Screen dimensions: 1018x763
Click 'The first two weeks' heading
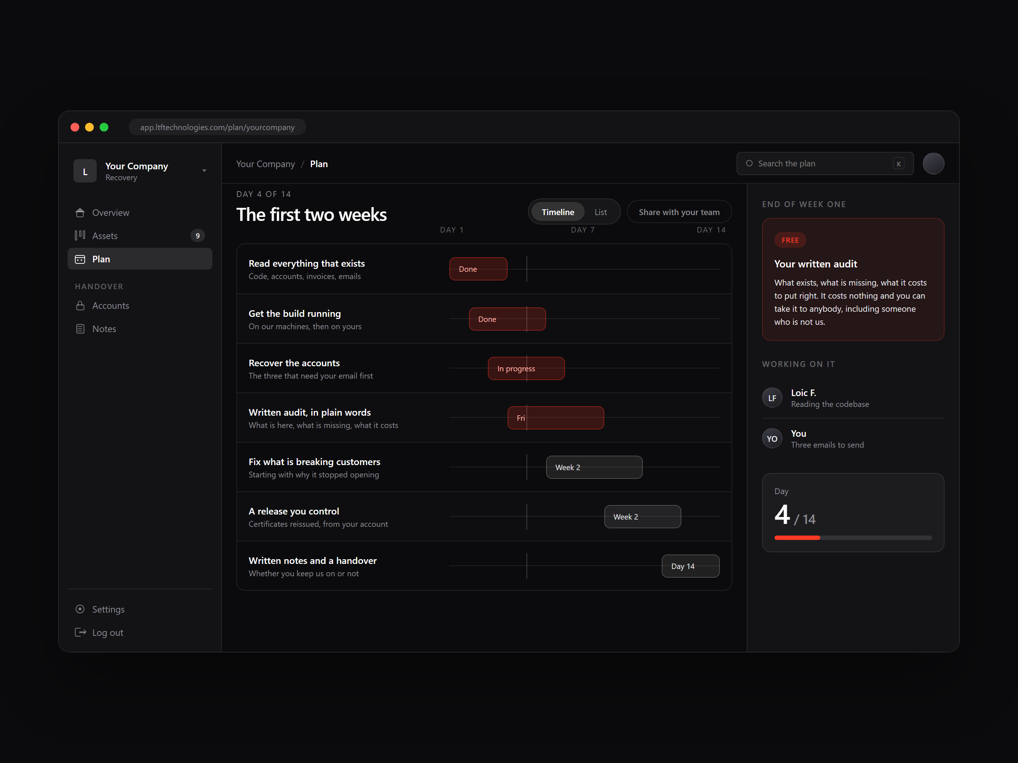[x=312, y=215]
